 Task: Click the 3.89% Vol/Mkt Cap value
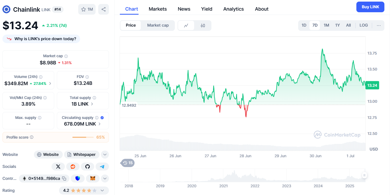[28, 104]
